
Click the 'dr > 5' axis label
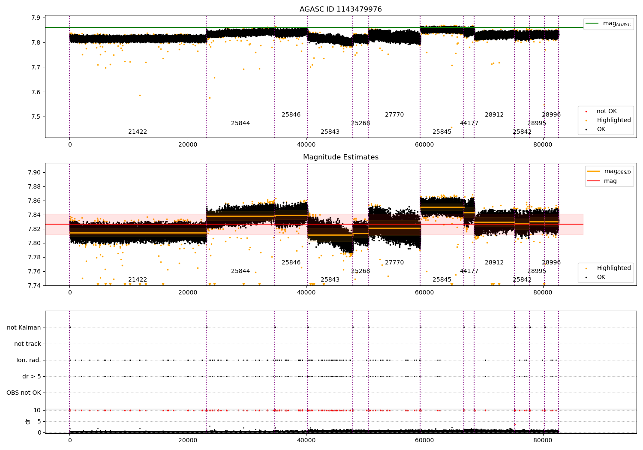pos(32,377)
